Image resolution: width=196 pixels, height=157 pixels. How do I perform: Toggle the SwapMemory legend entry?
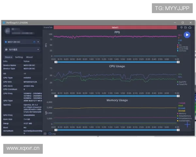click(183, 116)
